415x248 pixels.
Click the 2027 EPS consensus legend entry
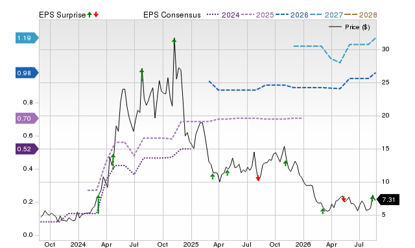[326, 15]
